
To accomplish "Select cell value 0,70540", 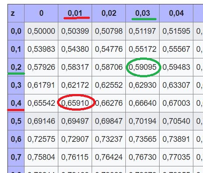I will (x=176, y=121).
